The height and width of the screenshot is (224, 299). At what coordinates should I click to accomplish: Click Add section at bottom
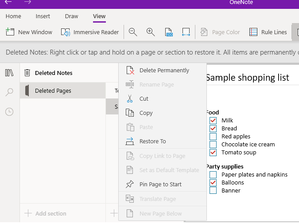46,214
